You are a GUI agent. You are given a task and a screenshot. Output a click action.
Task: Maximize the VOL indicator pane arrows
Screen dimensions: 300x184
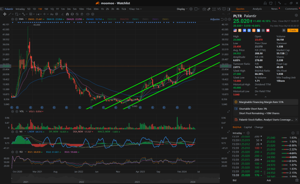pos(229,111)
